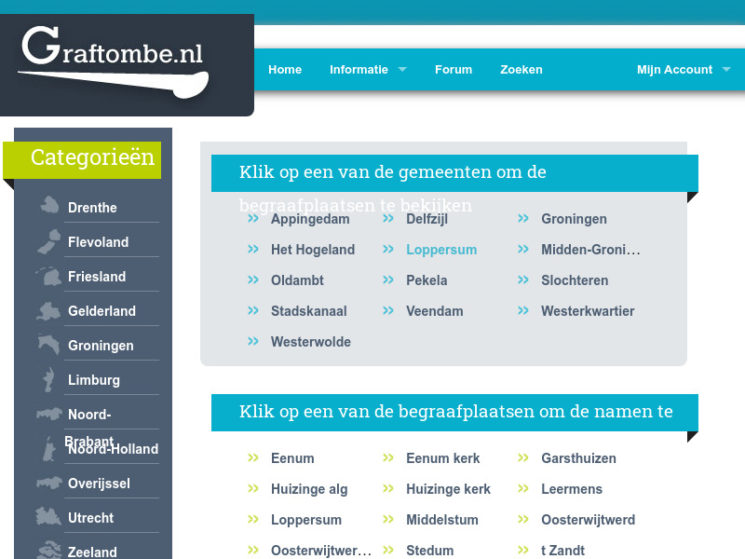Select the Midden-Groningen gemeente

click(x=589, y=250)
